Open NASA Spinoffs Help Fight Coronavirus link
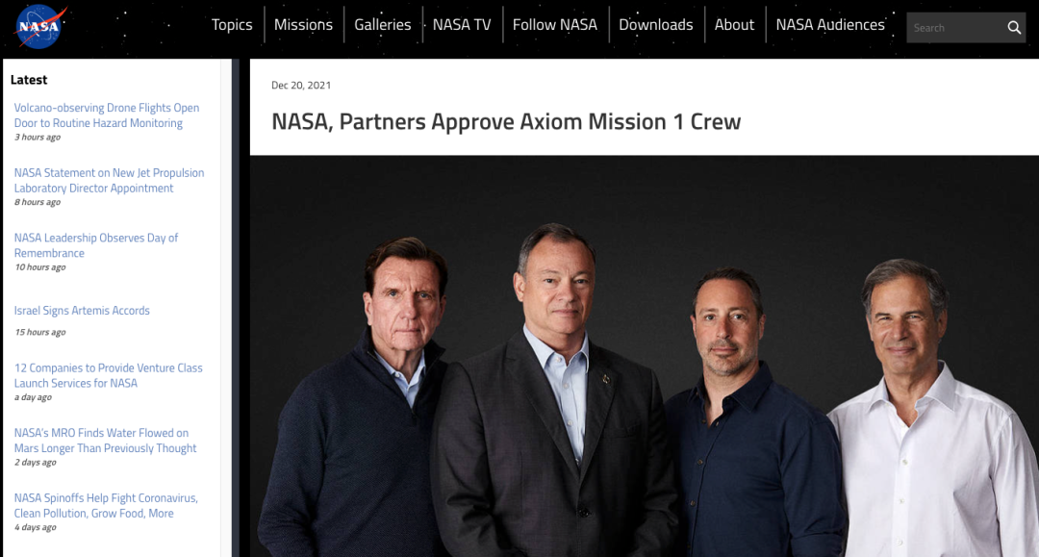 coord(106,505)
